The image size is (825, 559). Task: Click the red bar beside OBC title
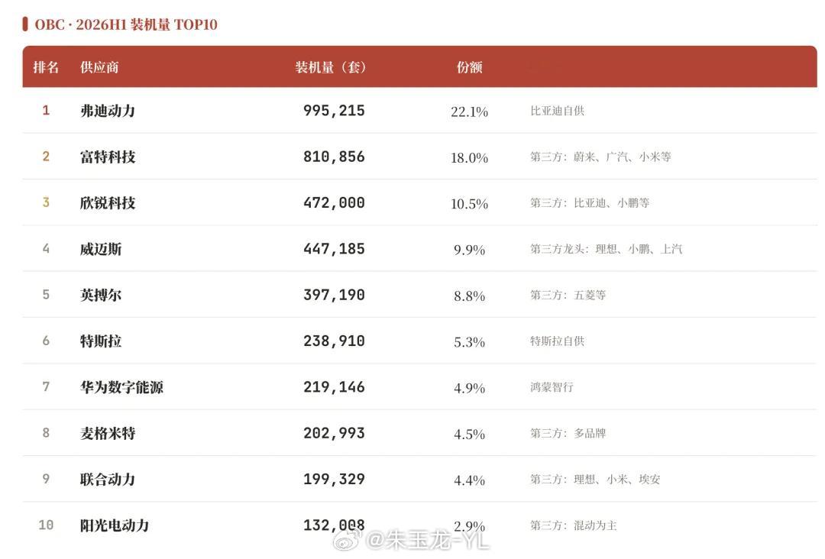[24, 24]
